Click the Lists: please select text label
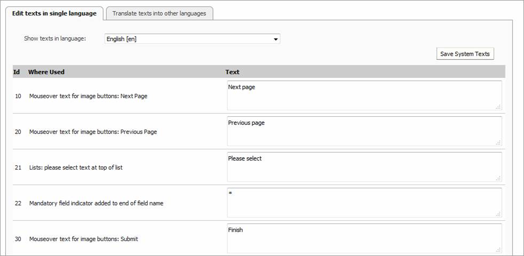Screen dimensions: 524x256 pyautogui.click(x=76, y=167)
